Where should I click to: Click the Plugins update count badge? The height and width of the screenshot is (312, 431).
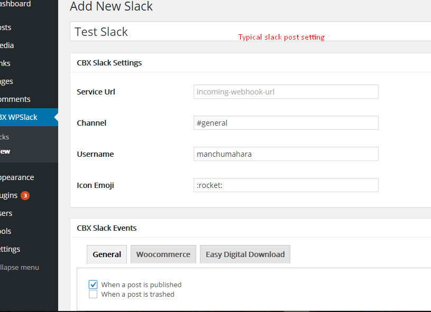(x=25, y=195)
